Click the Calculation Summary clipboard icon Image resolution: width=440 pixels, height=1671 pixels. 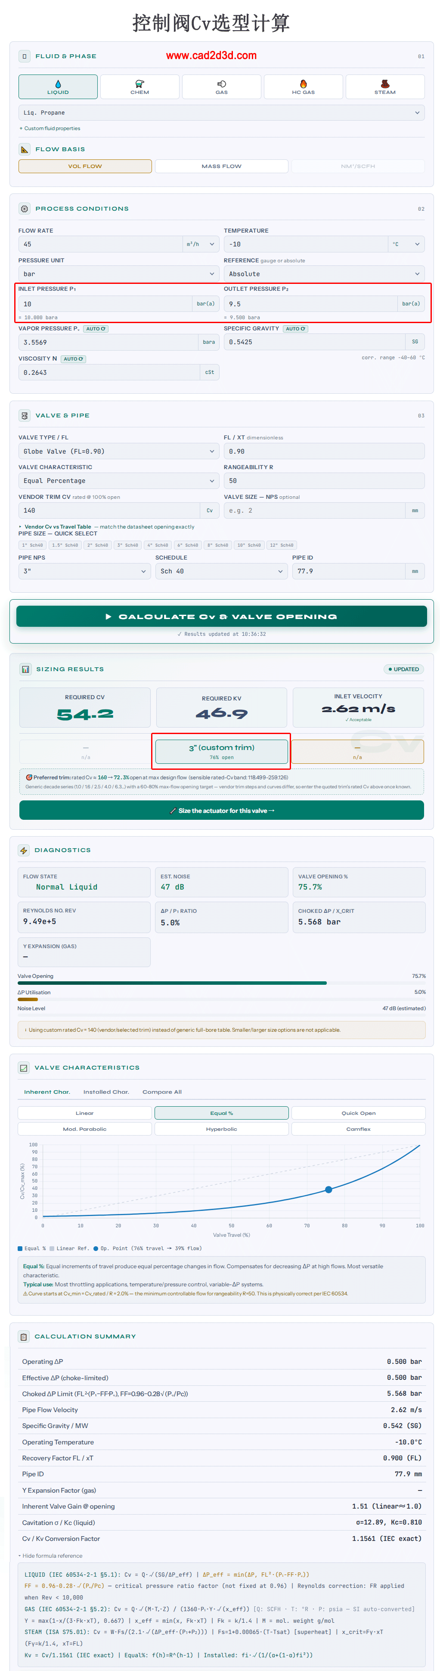coord(24,1337)
